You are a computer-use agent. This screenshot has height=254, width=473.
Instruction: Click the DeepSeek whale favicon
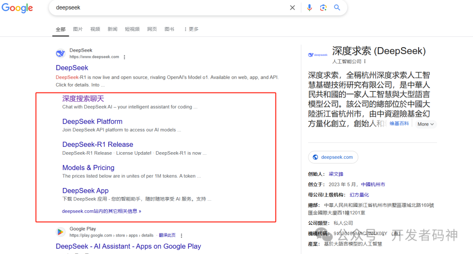coord(60,53)
